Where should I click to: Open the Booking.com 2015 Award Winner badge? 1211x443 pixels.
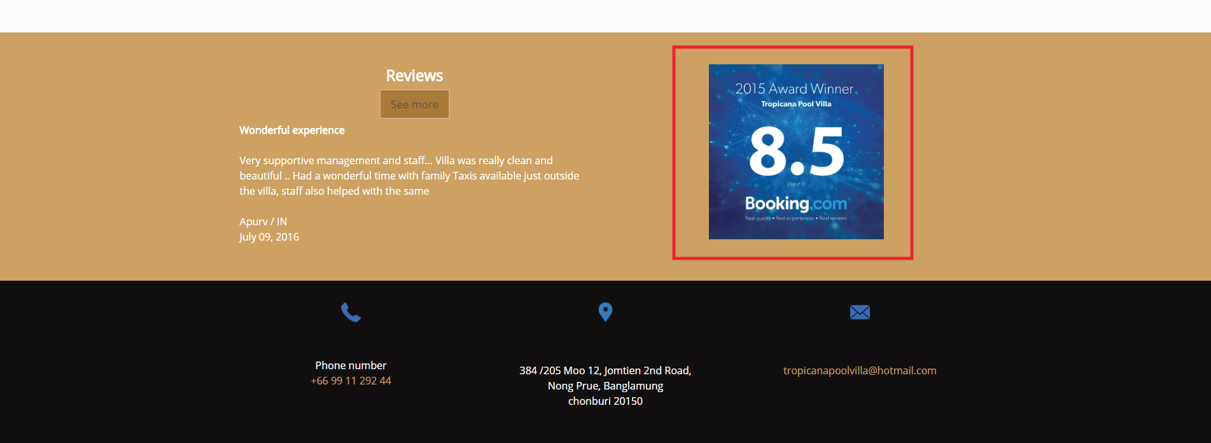[796, 151]
